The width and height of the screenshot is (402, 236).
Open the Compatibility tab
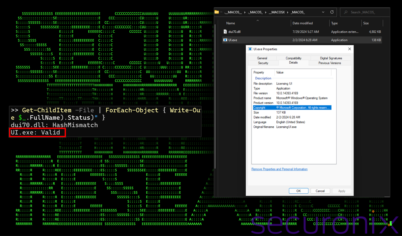click(293, 58)
